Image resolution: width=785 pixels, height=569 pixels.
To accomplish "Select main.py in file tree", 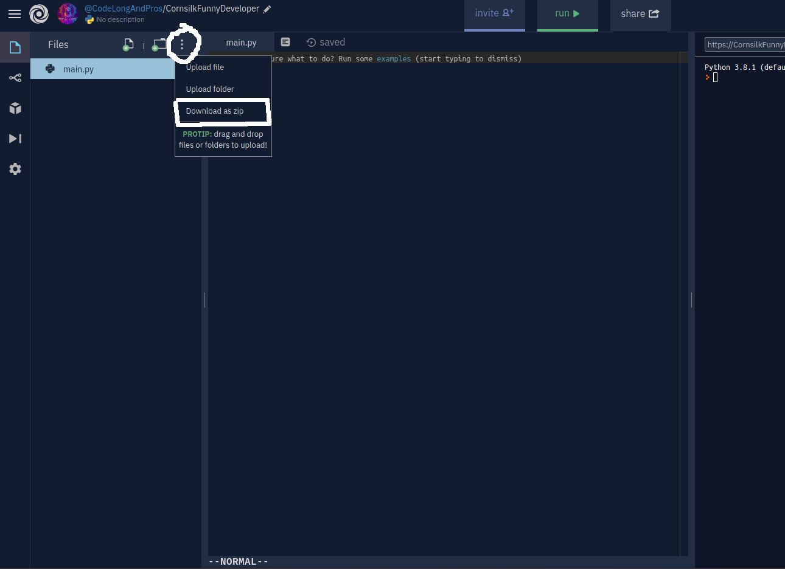I will [78, 69].
